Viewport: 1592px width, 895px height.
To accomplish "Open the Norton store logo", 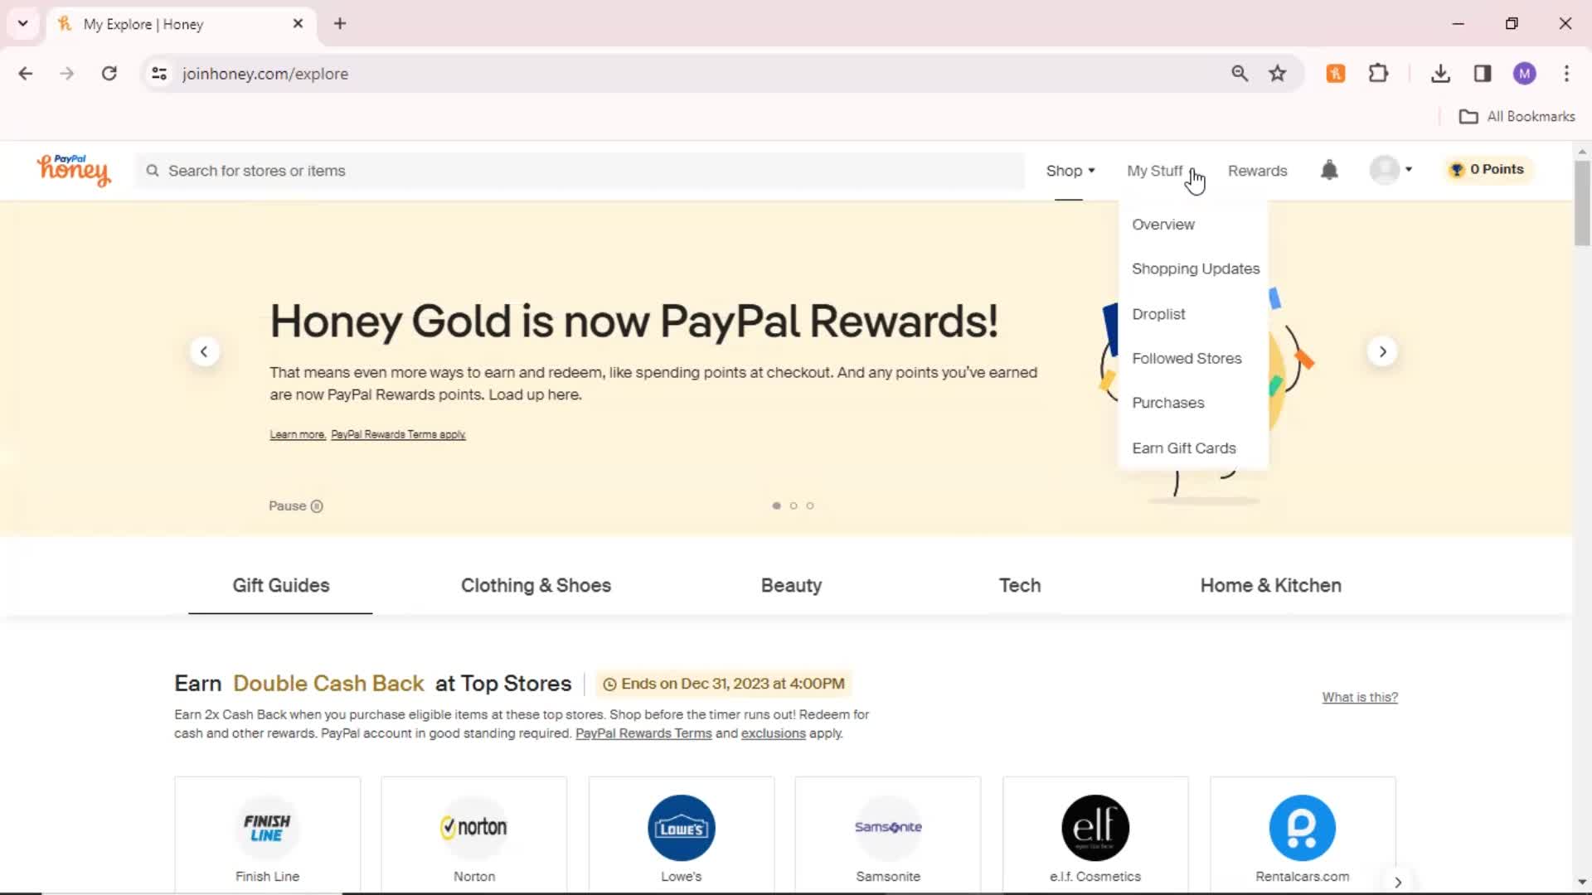I will [473, 827].
